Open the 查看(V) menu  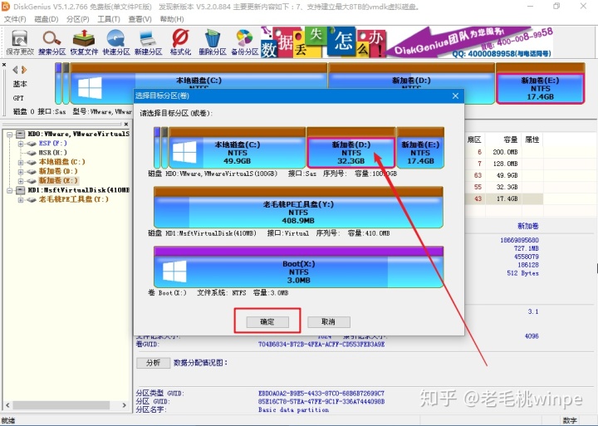[140, 19]
